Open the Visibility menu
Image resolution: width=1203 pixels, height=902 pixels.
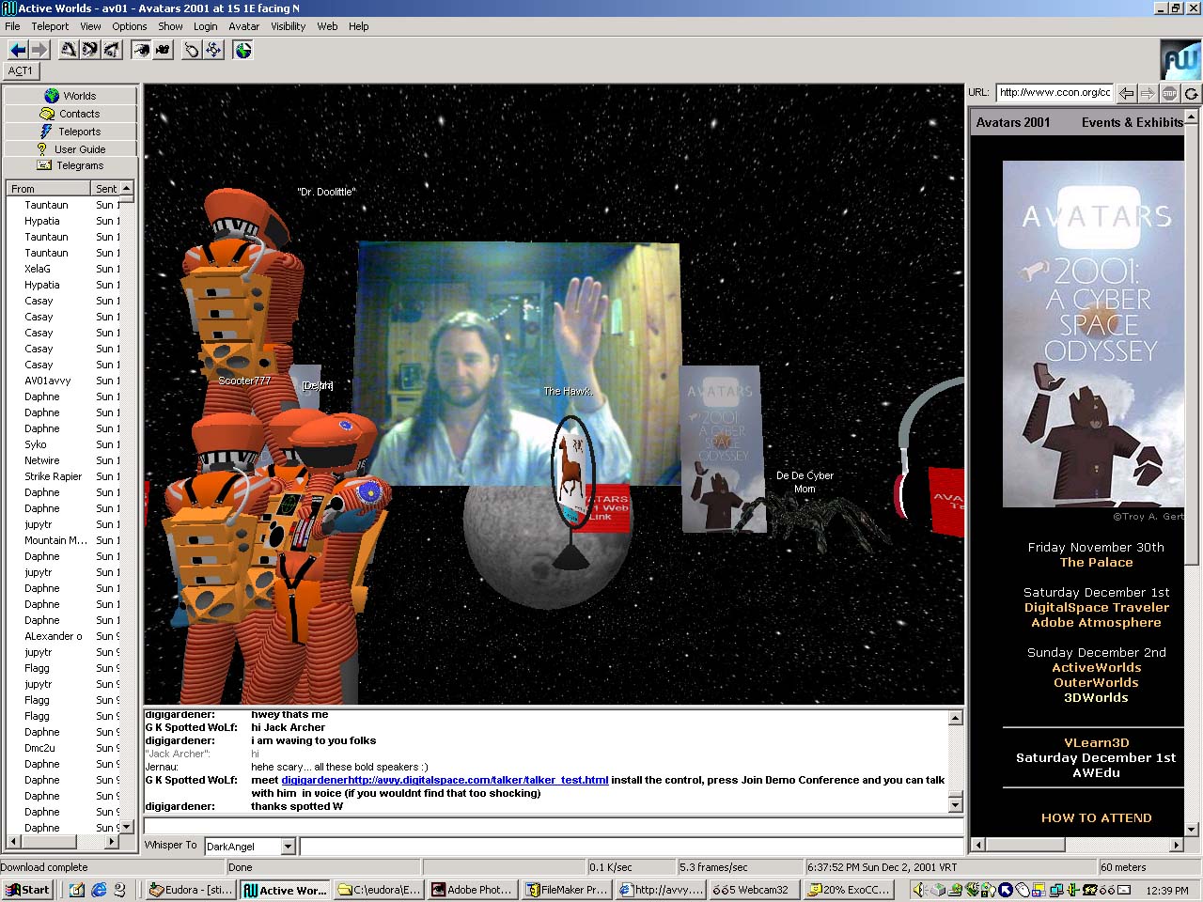288,26
